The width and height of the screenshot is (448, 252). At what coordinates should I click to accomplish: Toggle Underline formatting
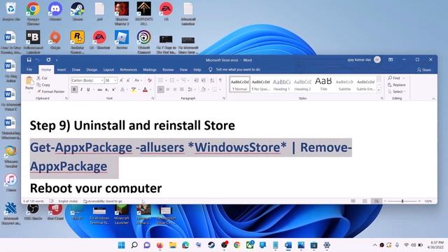click(x=88, y=90)
